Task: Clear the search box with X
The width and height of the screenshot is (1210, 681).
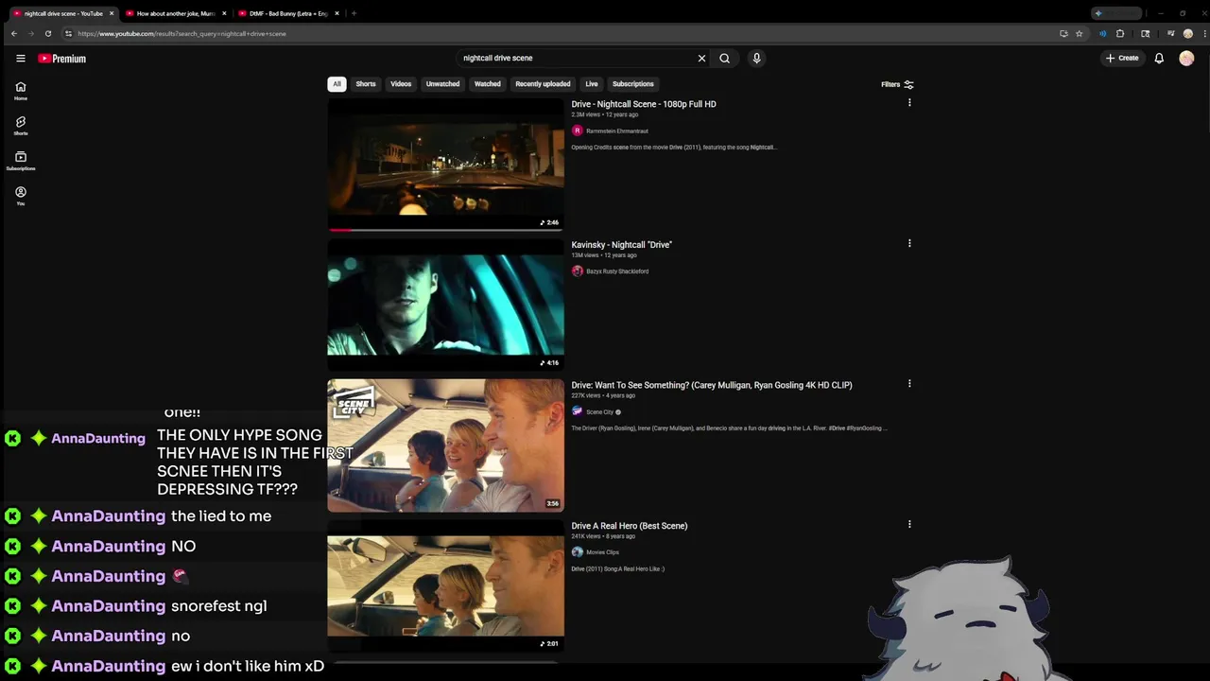Action: coord(701,59)
